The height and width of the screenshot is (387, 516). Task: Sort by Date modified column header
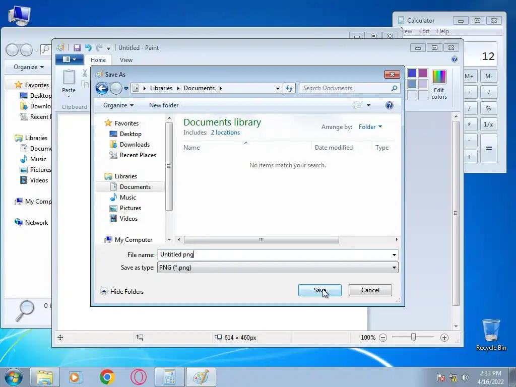tap(334, 148)
